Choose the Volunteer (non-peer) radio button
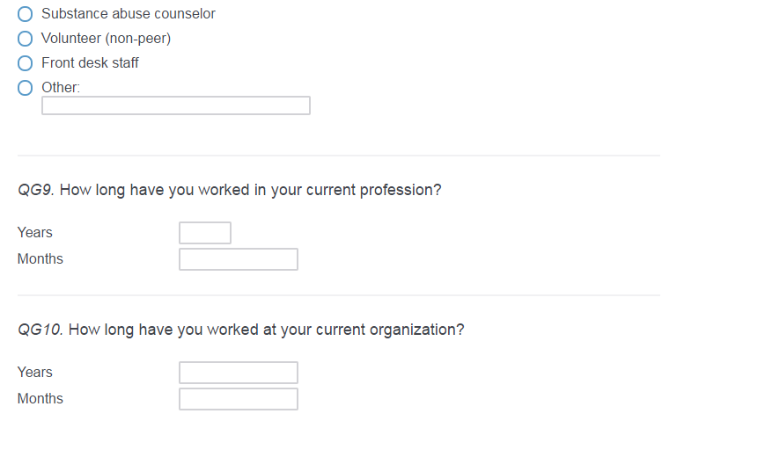Viewport: 765px width, 450px height. 26,39
